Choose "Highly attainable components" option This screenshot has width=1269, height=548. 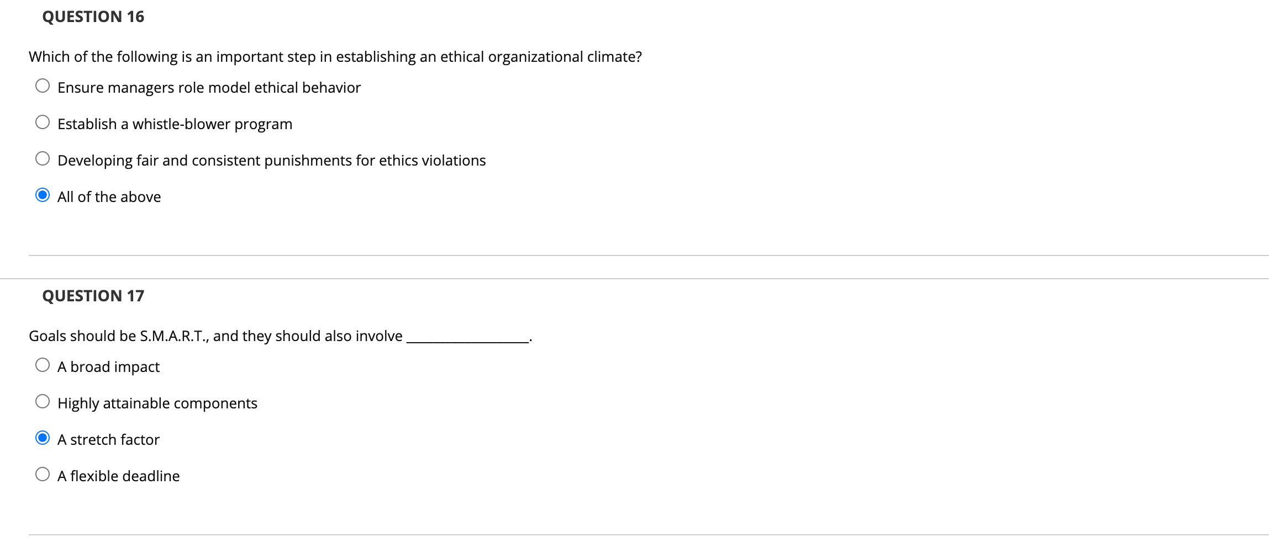click(x=42, y=401)
